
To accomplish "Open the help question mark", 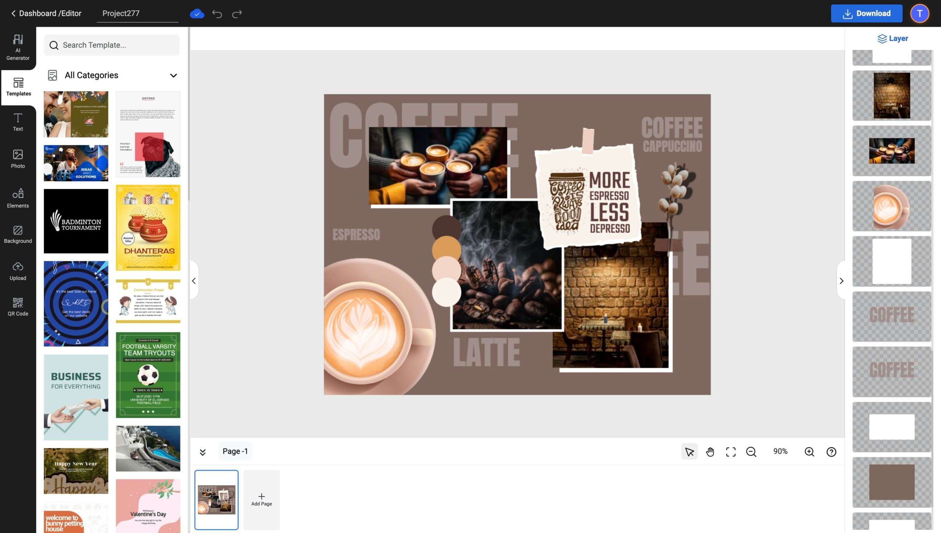I will (x=831, y=451).
